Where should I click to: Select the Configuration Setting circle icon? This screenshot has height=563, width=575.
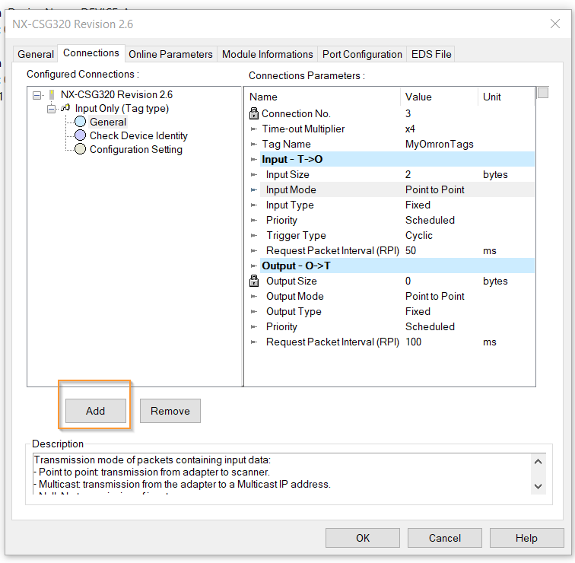[81, 149]
